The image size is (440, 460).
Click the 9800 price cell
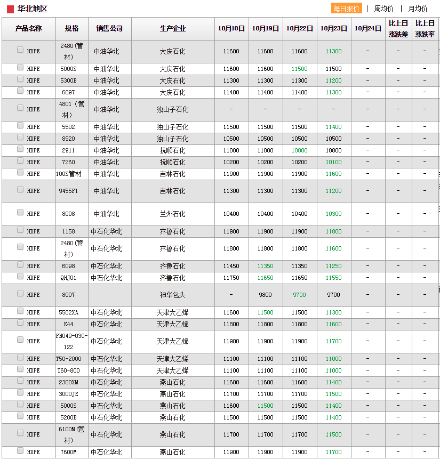pos(266,295)
